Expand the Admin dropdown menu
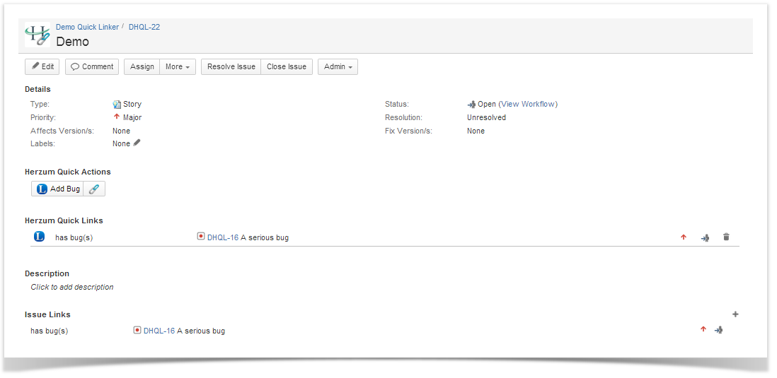Image resolution: width=777 pixels, height=378 pixels. 338,66
